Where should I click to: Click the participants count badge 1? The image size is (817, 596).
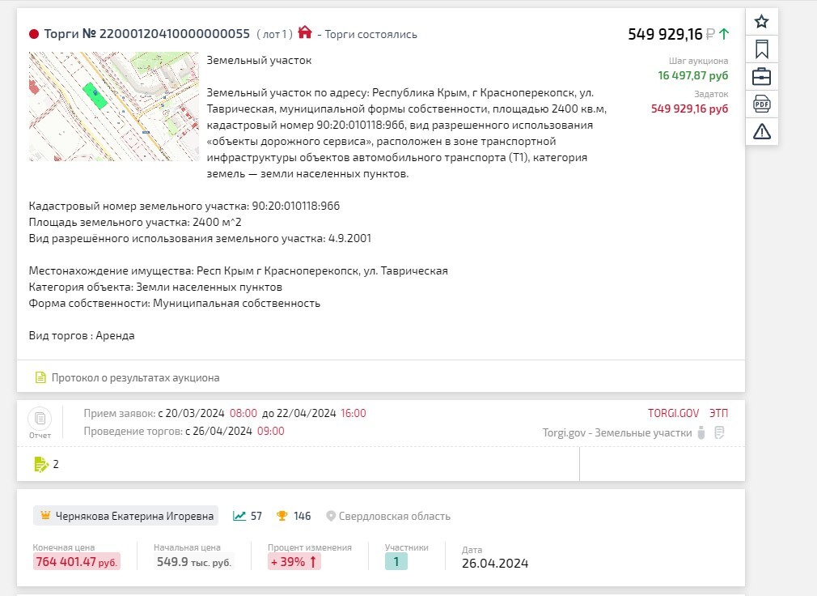(x=396, y=562)
